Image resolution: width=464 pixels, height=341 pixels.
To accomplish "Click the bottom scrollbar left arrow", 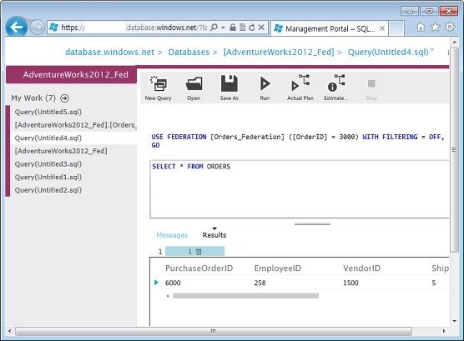I will coord(9,331).
